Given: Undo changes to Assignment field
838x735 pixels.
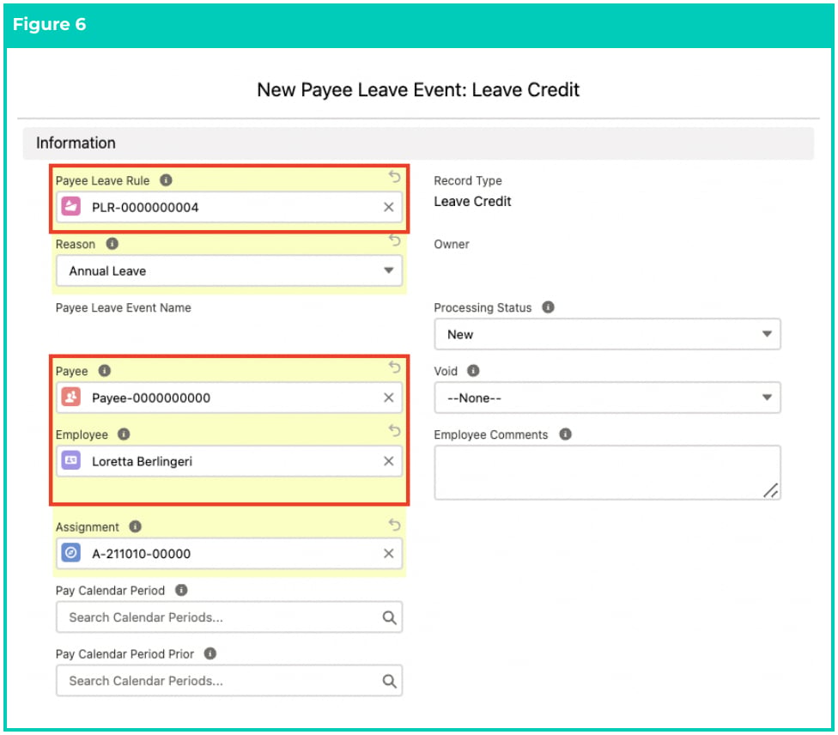Looking at the screenshot, I should tap(394, 525).
